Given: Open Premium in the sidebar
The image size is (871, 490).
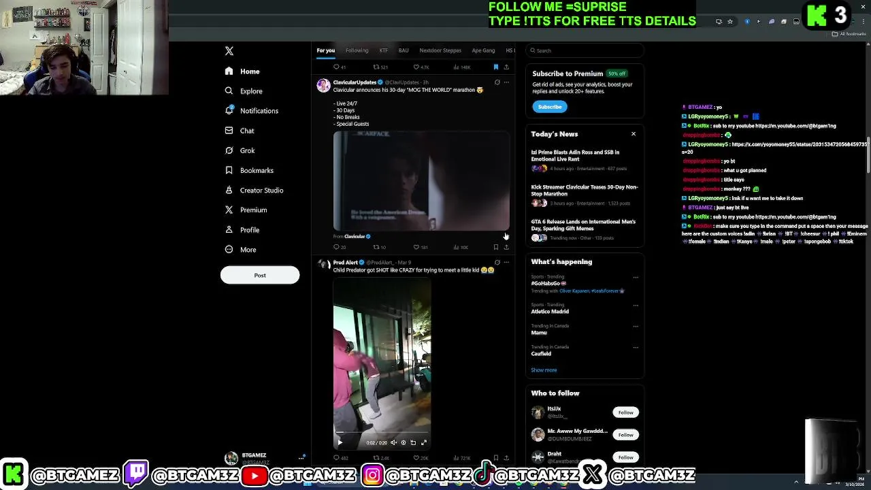Looking at the screenshot, I should [246, 210].
